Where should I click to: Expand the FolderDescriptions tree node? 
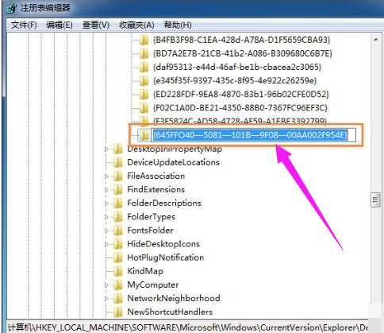(x=106, y=203)
